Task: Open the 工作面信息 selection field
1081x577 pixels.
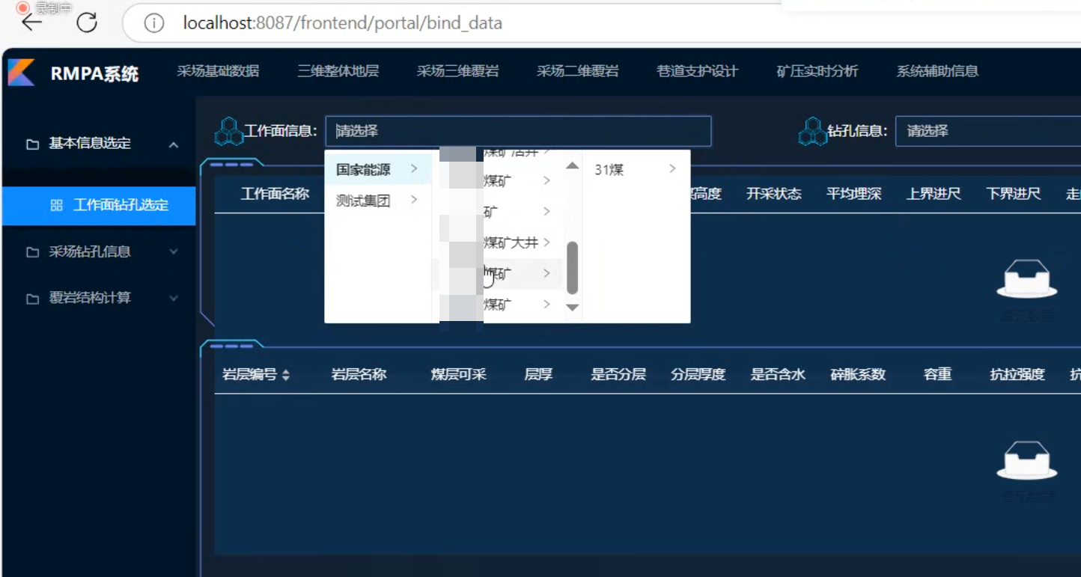Action: pyautogui.click(x=518, y=131)
